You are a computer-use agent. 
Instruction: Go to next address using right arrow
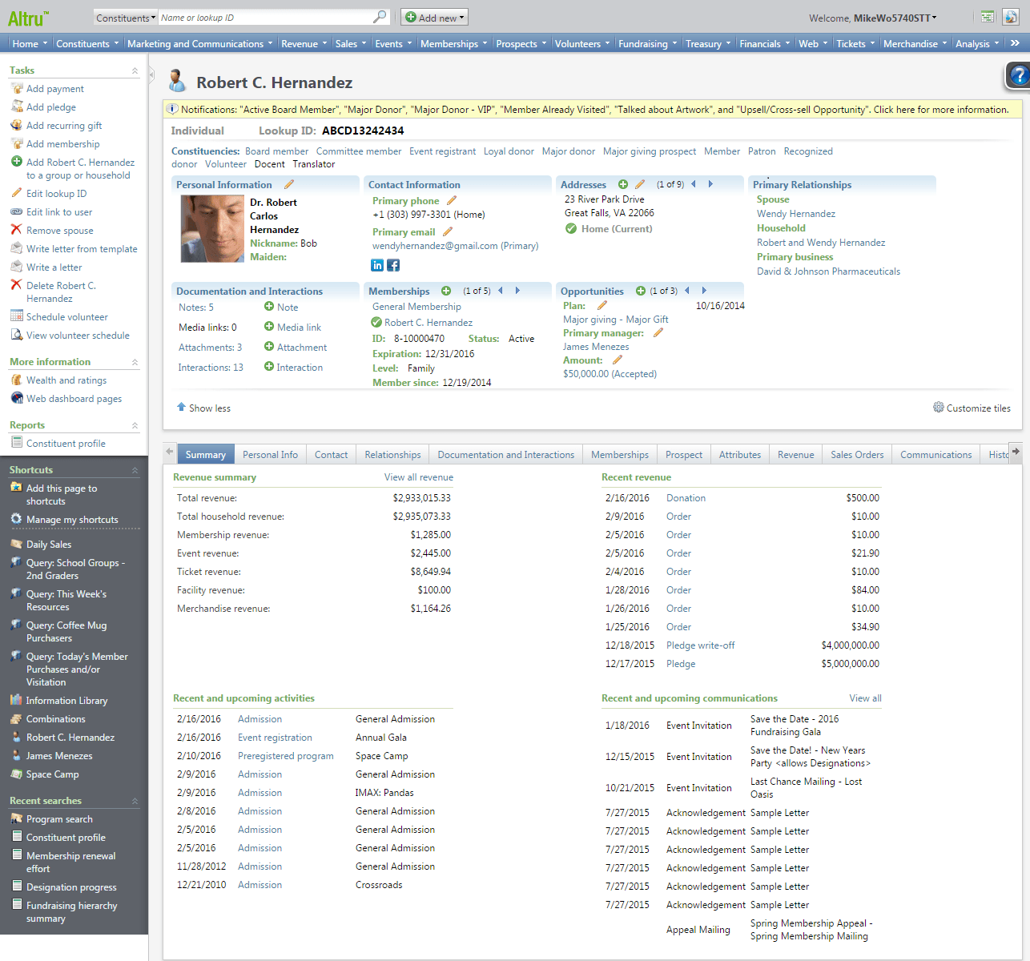click(710, 184)
